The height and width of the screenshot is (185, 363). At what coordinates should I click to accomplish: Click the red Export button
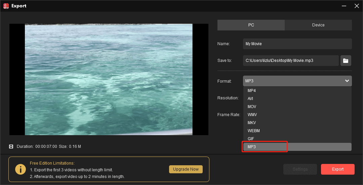tap(338, 169)
